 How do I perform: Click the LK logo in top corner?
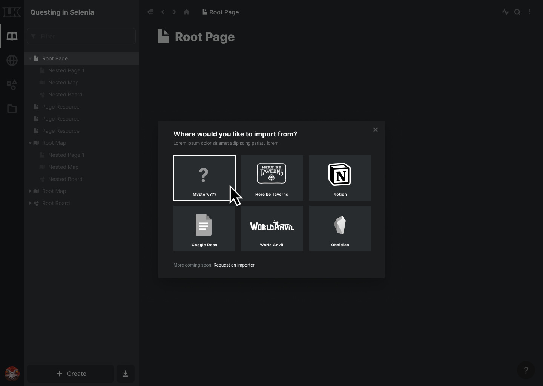point(12,12)
